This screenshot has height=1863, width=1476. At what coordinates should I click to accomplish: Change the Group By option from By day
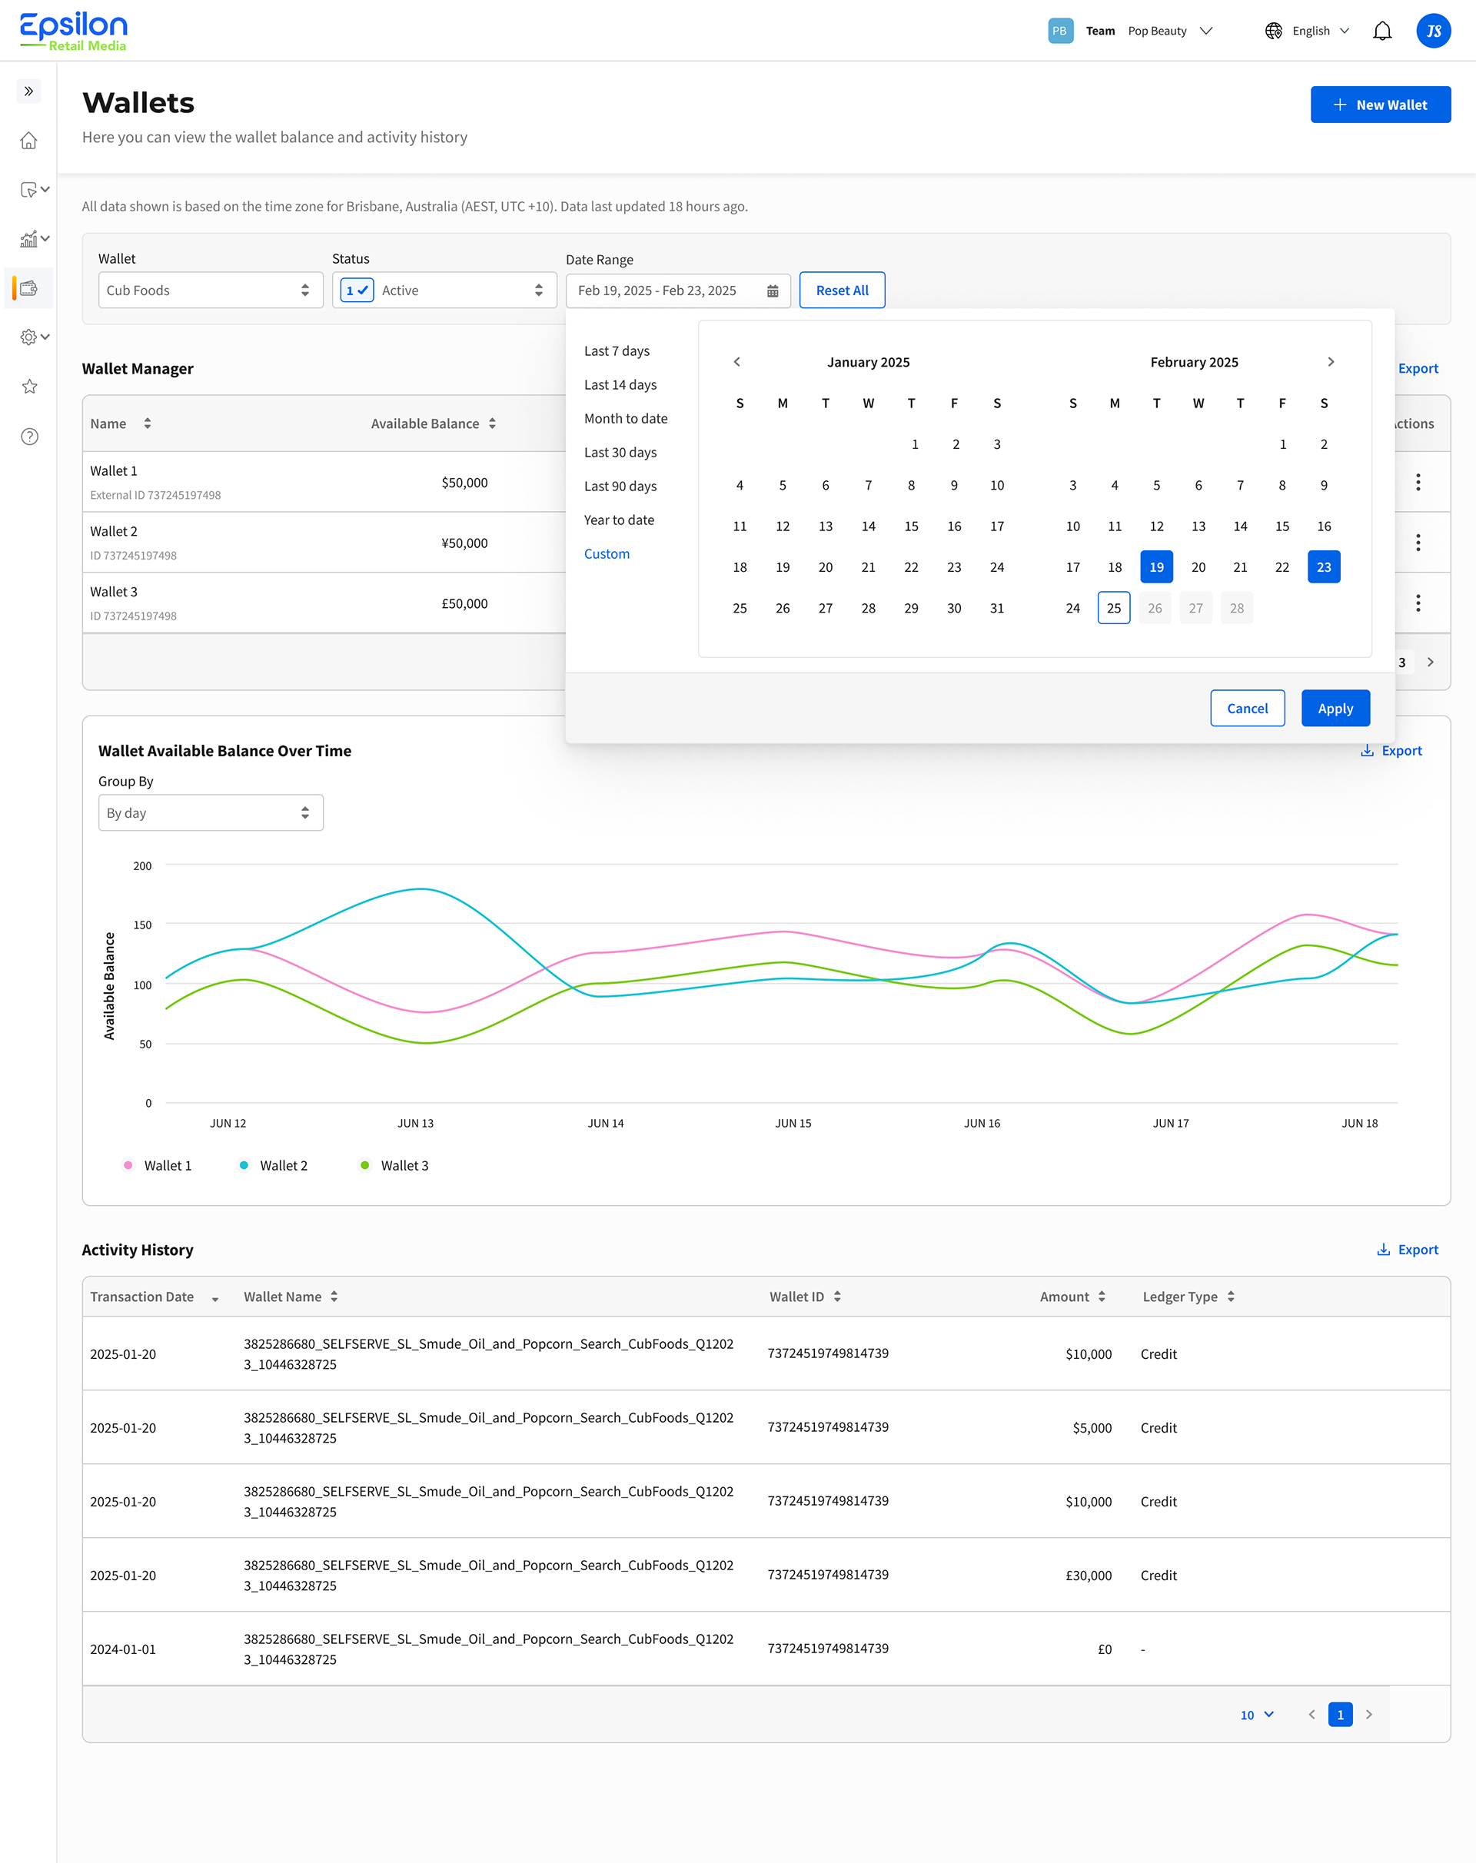(x=210, y=812)
